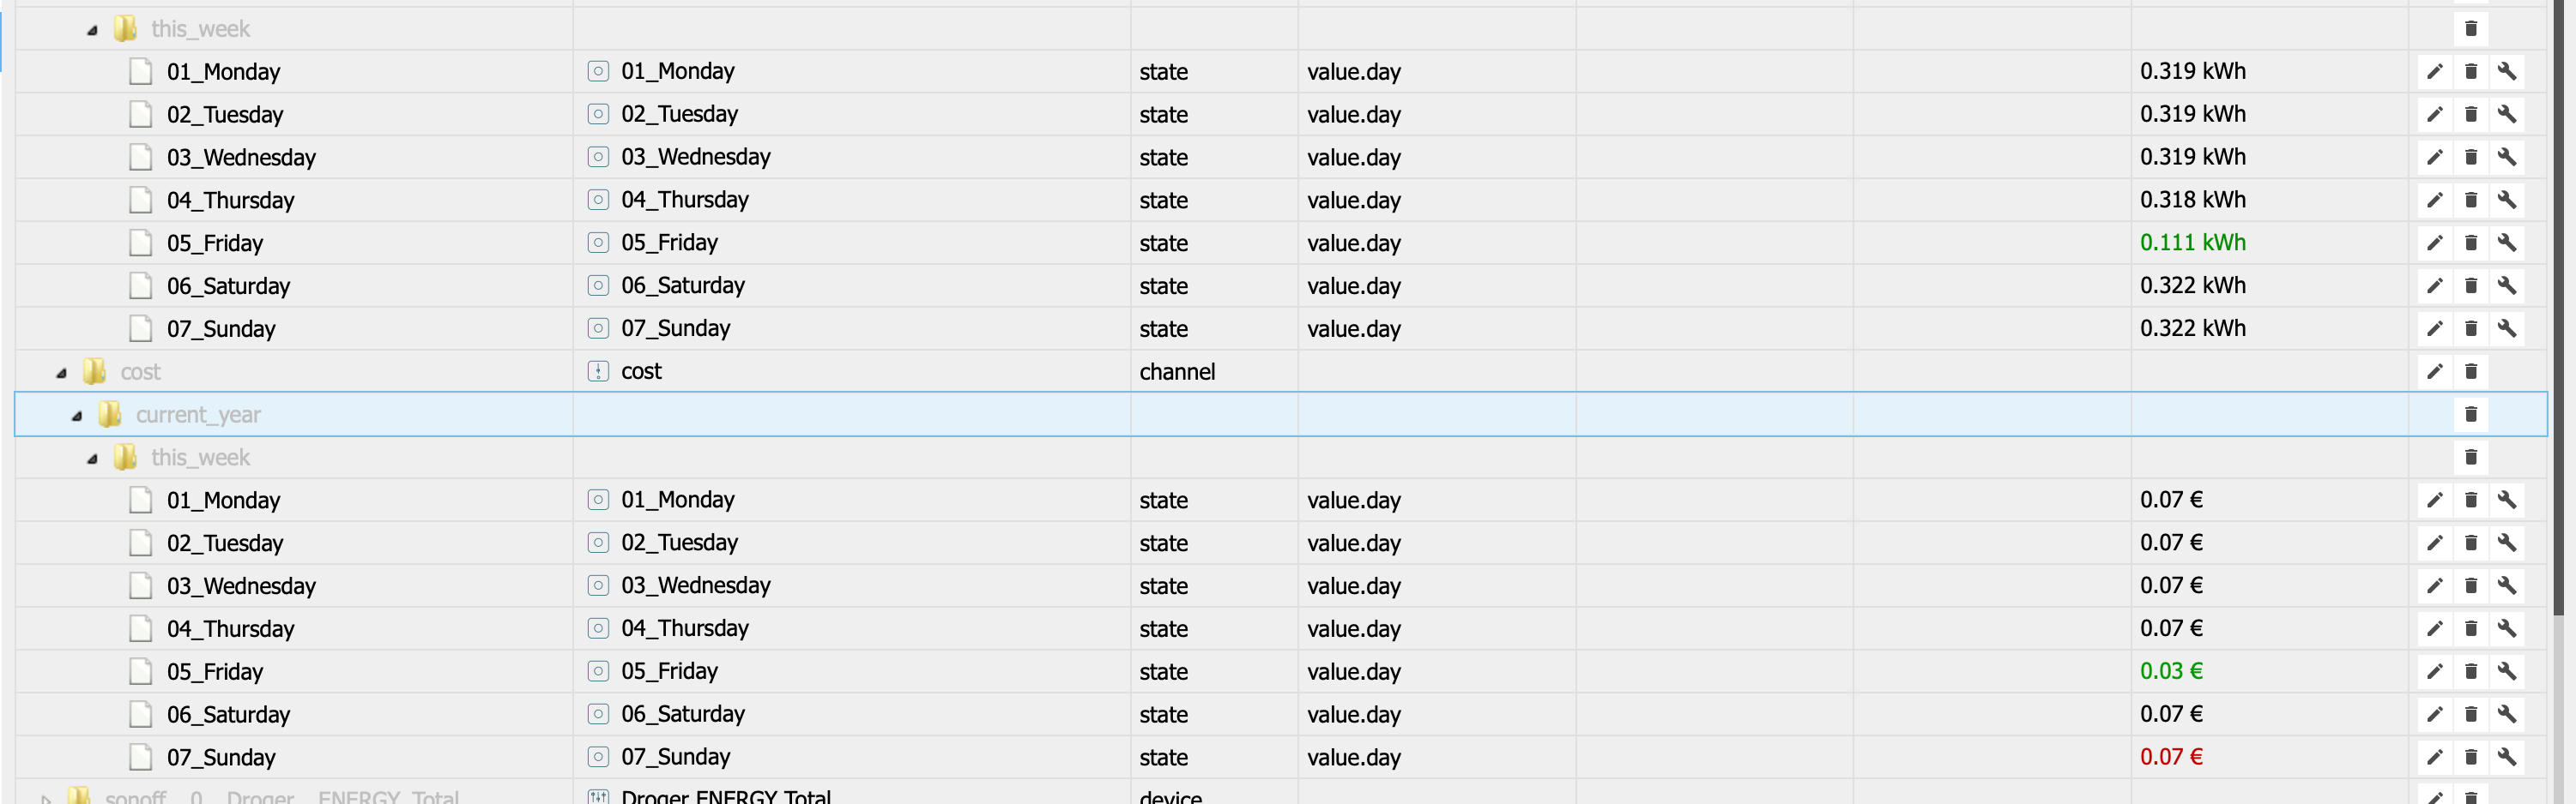Select the 02_Tuesday tree row with kWh value
Screen dimensions: 2576x804
224,115
